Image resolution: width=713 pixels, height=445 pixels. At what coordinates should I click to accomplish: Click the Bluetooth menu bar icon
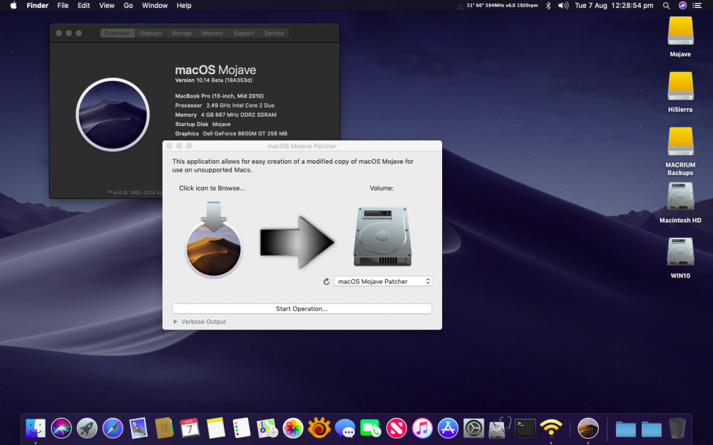(548, 6)
